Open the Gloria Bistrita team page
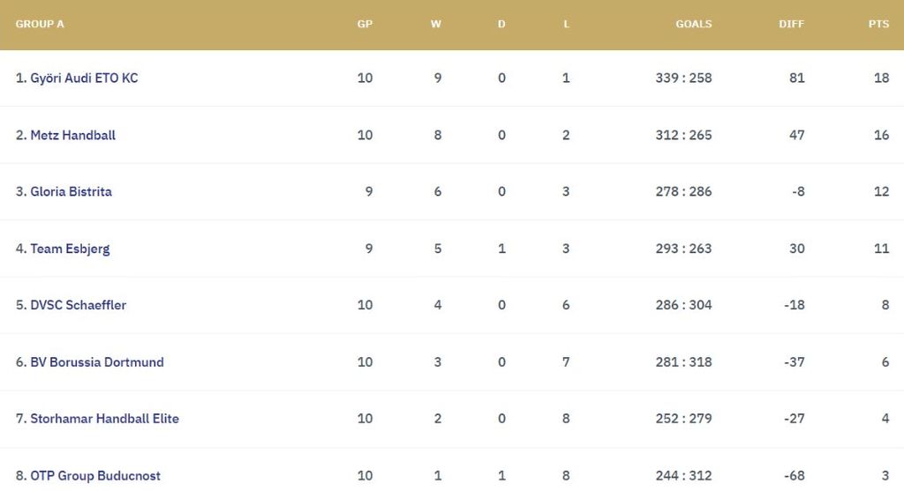The height and width of the screenshot is (491, 904). [71, 191]
